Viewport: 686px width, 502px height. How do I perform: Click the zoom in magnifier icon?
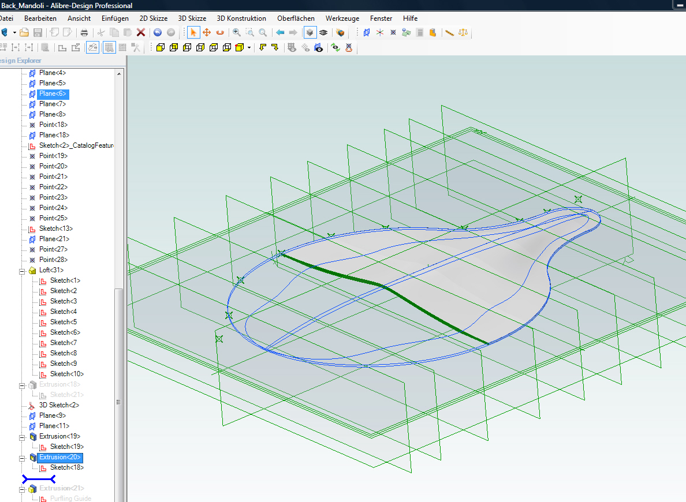point(236,32)
